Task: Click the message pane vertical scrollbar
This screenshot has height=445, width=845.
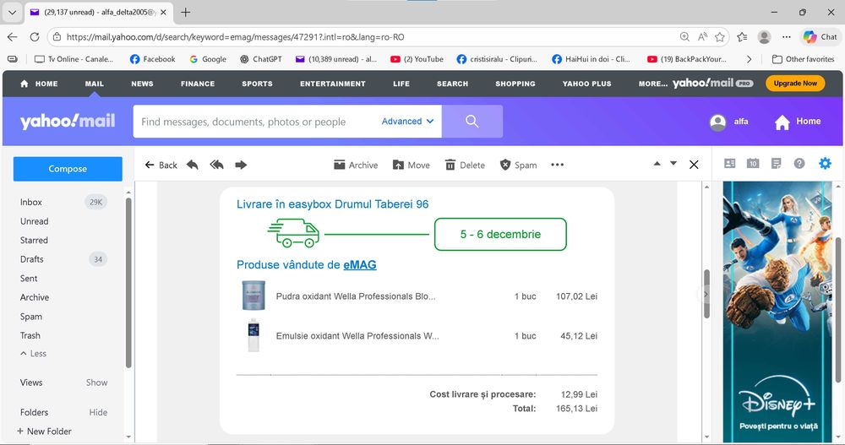Action: (x=706, y=294)
